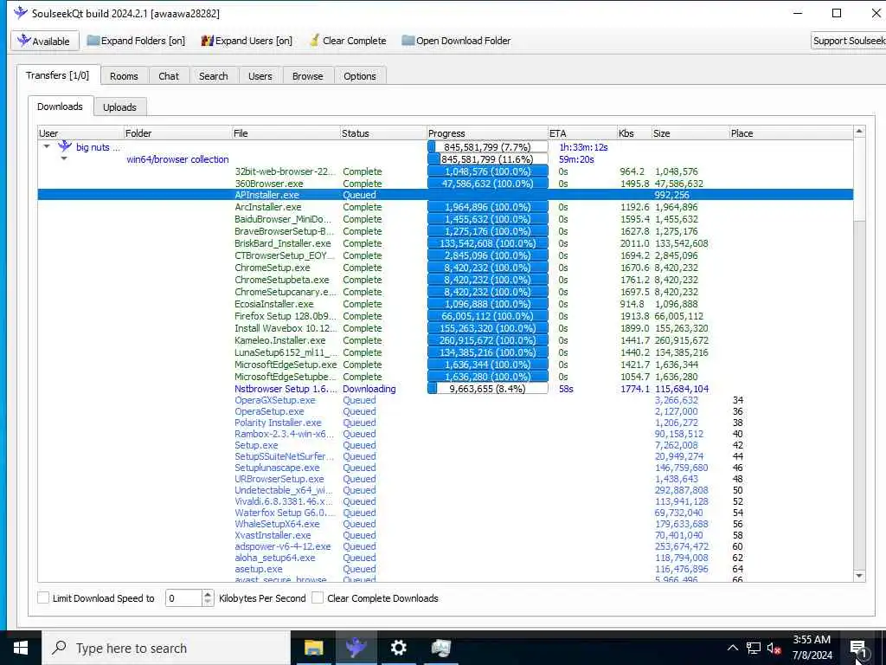The width and height of the screenshot is (886, 665).
Task: Select the downloading Nstbrowser Setup file
Action: pos(446,389)
